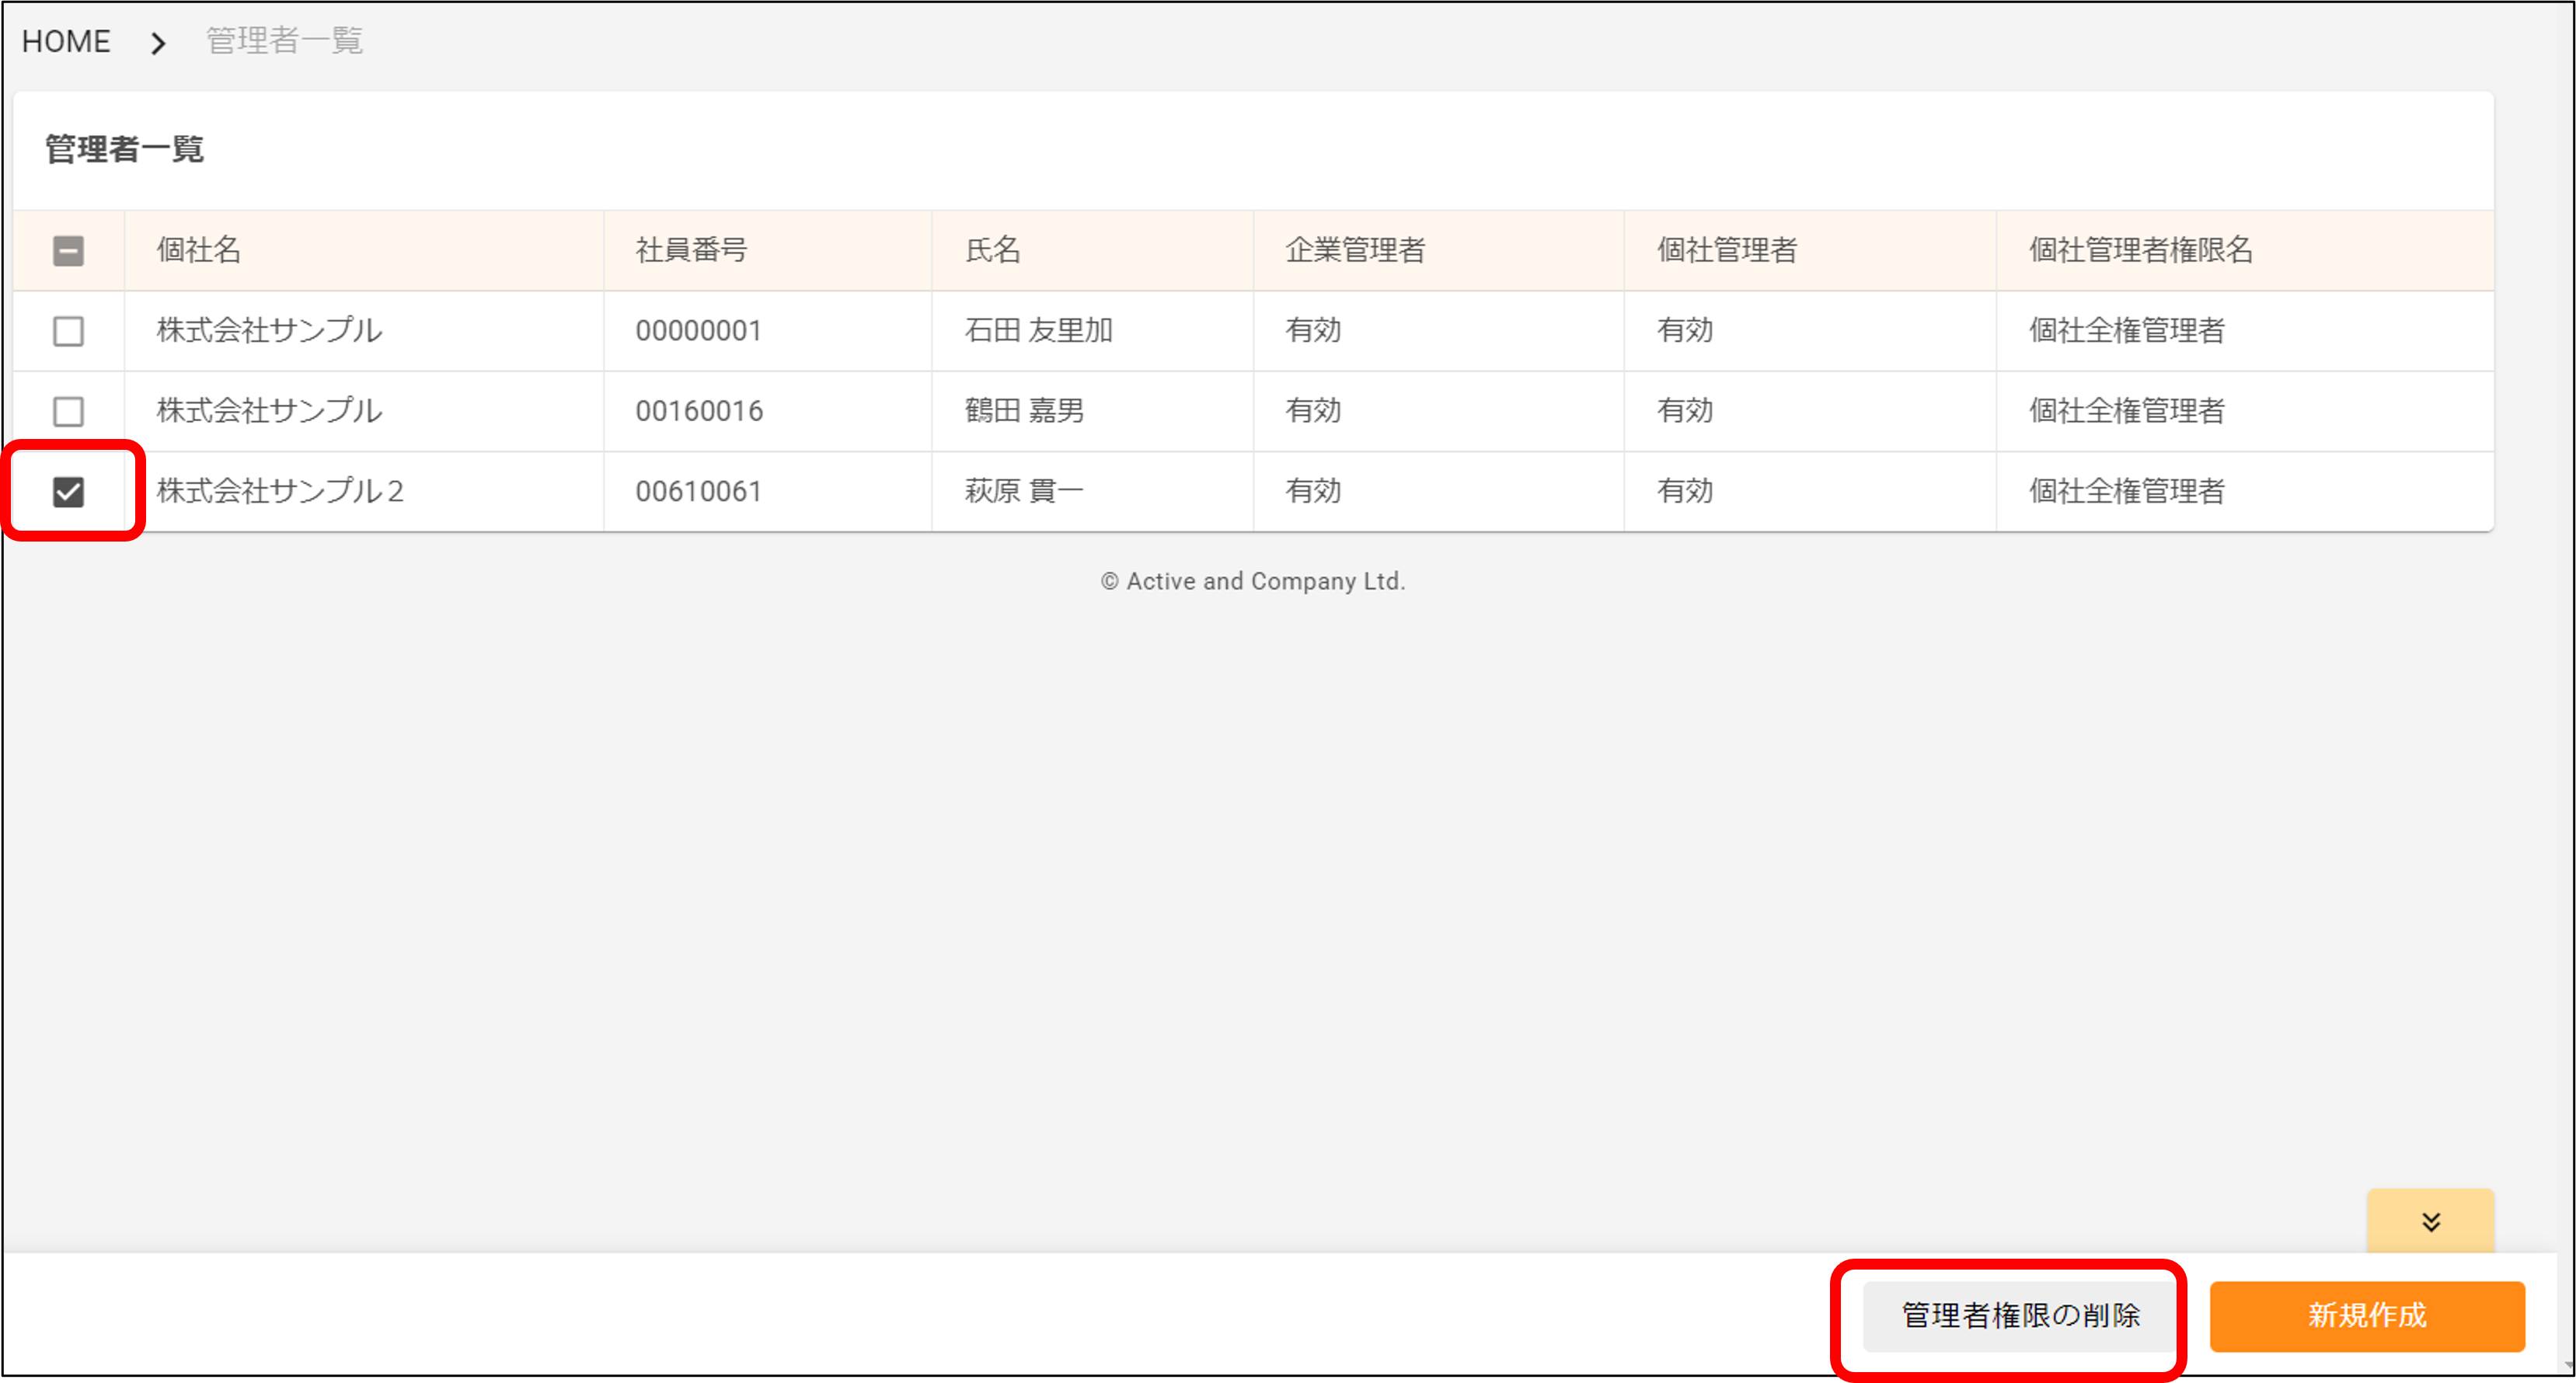The width and height of the screenshot is (2576, 1383).
Task: Click the 個社名 column header
Action: [x=199, y=250]
